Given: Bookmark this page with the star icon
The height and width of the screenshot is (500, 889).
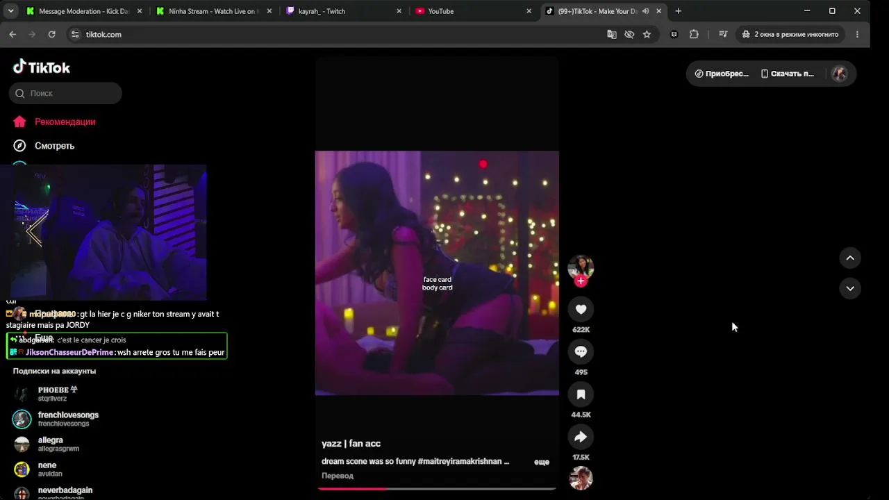Looking at the screenshot, I should tap(647, 34).
